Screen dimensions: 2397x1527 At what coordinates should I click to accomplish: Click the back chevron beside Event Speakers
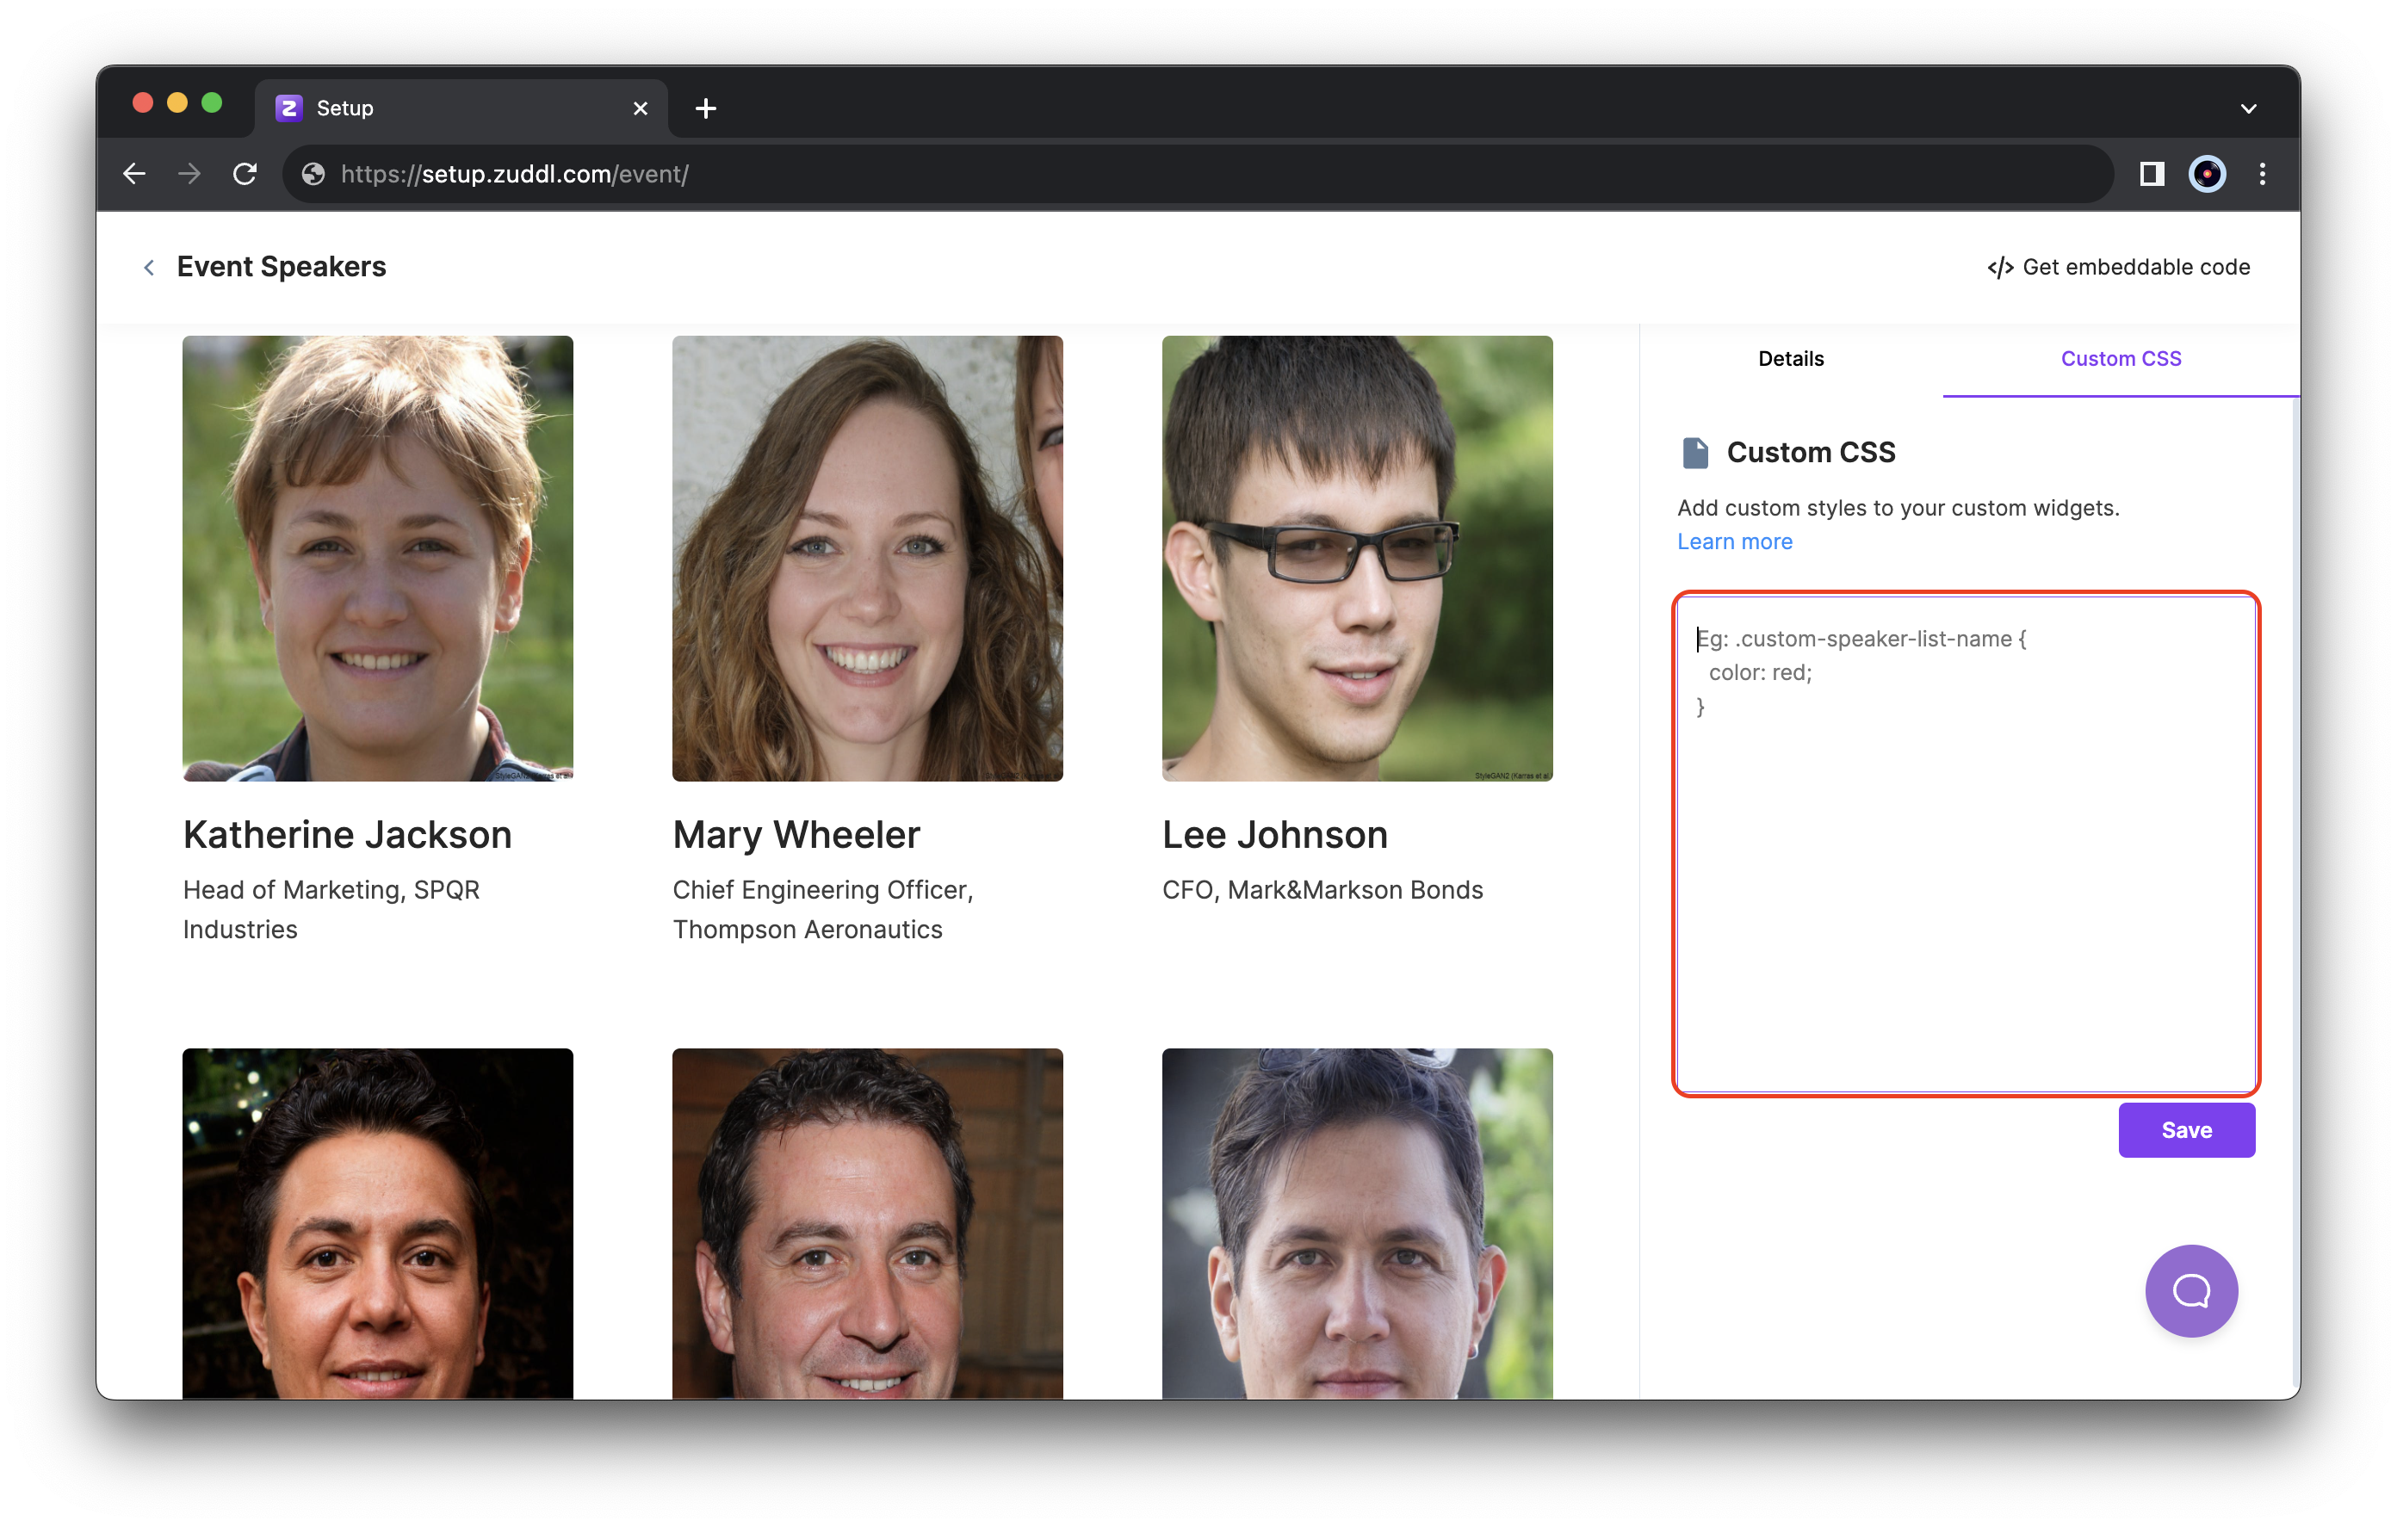point(149,267)
